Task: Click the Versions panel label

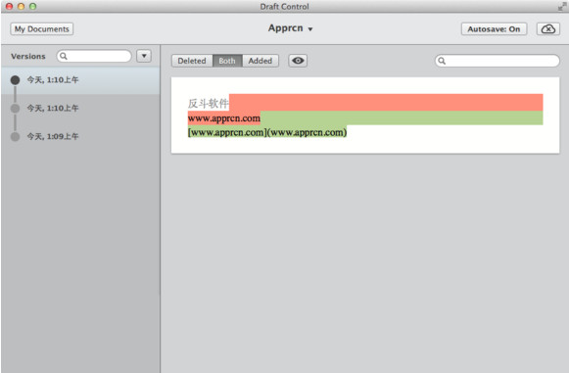Action: click(x=28, y=56)
